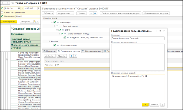Click Колонки node label
Viewport: 183px width, 110px height.
pos(54,41)
